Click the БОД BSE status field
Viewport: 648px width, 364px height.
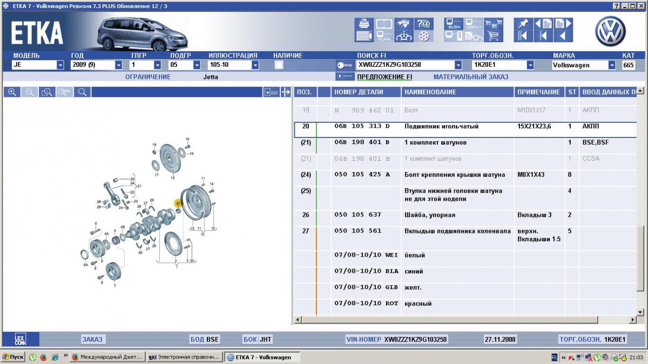(205, 339)
